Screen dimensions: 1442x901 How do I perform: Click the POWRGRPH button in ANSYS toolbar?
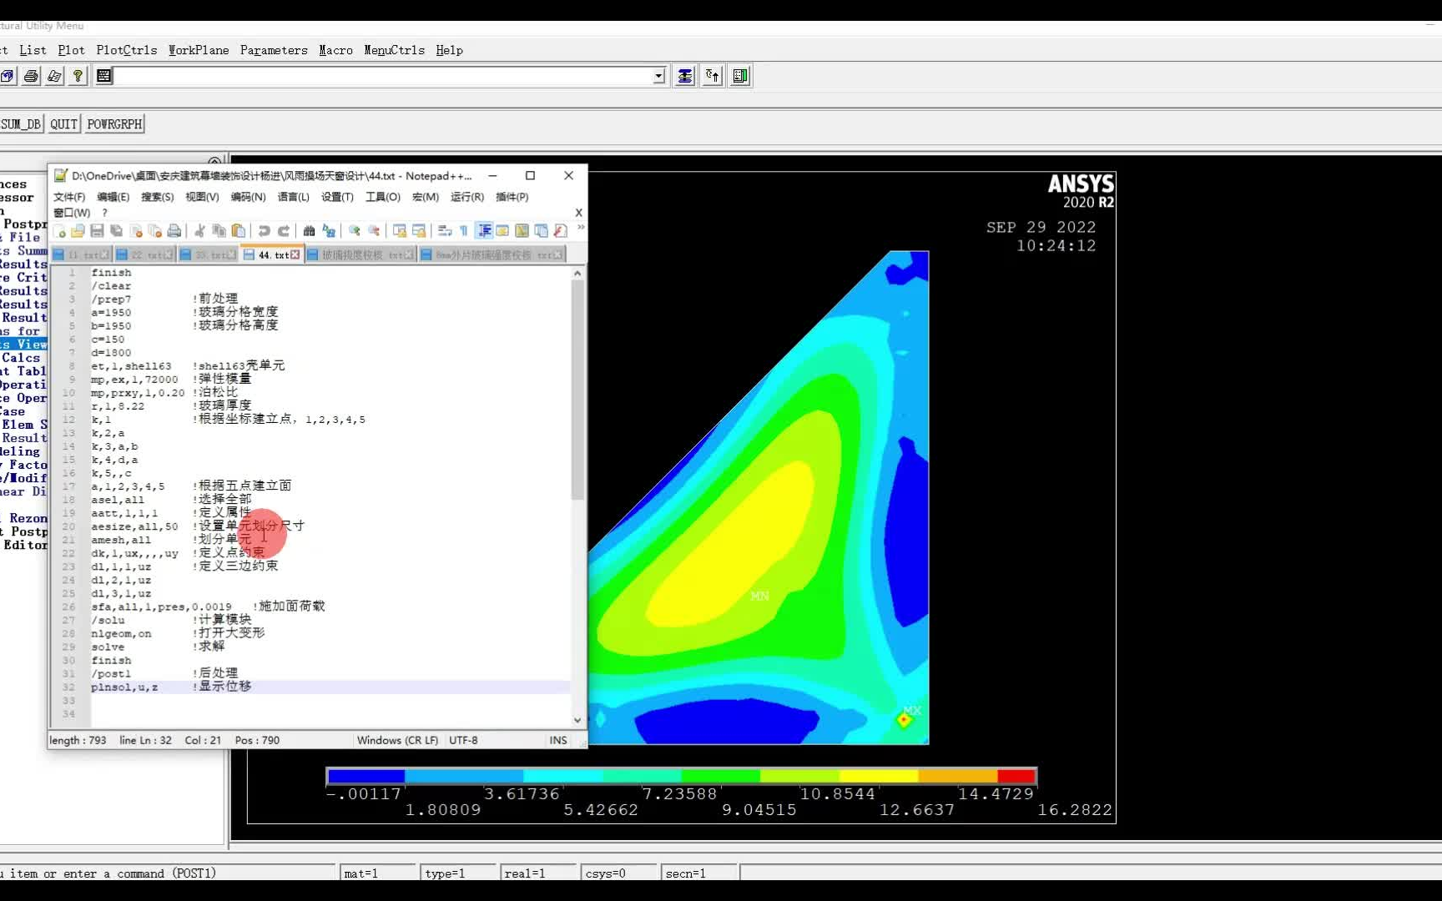(x=114, y=124)
